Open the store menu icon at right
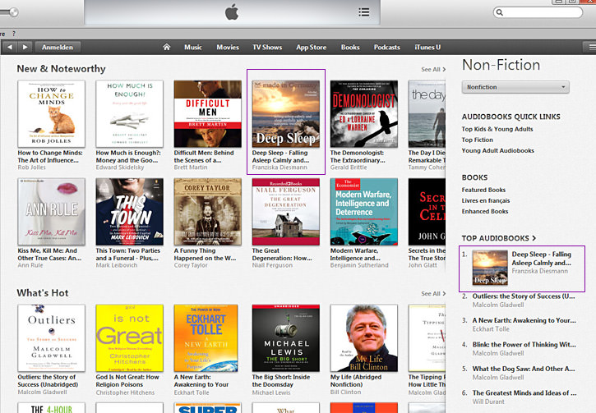This screenshot has height=413, width=596. tap(590, 47)
